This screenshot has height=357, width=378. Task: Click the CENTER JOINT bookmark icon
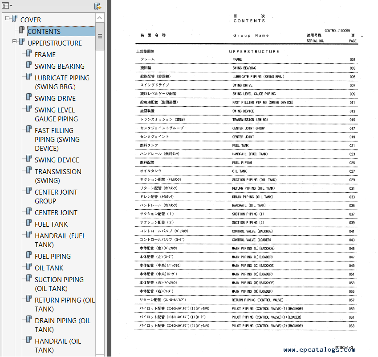[29, 211]
